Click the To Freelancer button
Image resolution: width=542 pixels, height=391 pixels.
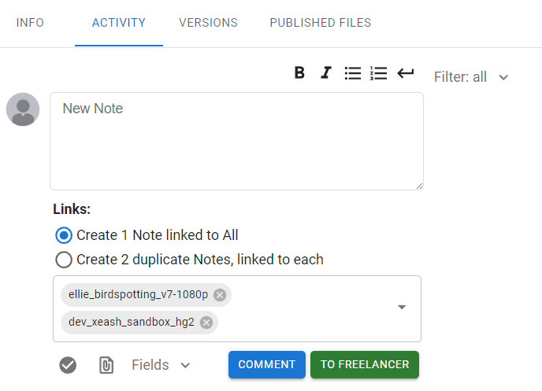(364, 365)
